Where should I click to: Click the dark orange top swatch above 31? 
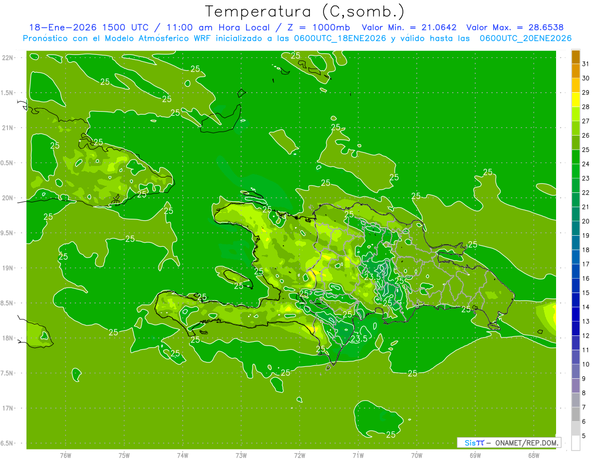[576, 56]
